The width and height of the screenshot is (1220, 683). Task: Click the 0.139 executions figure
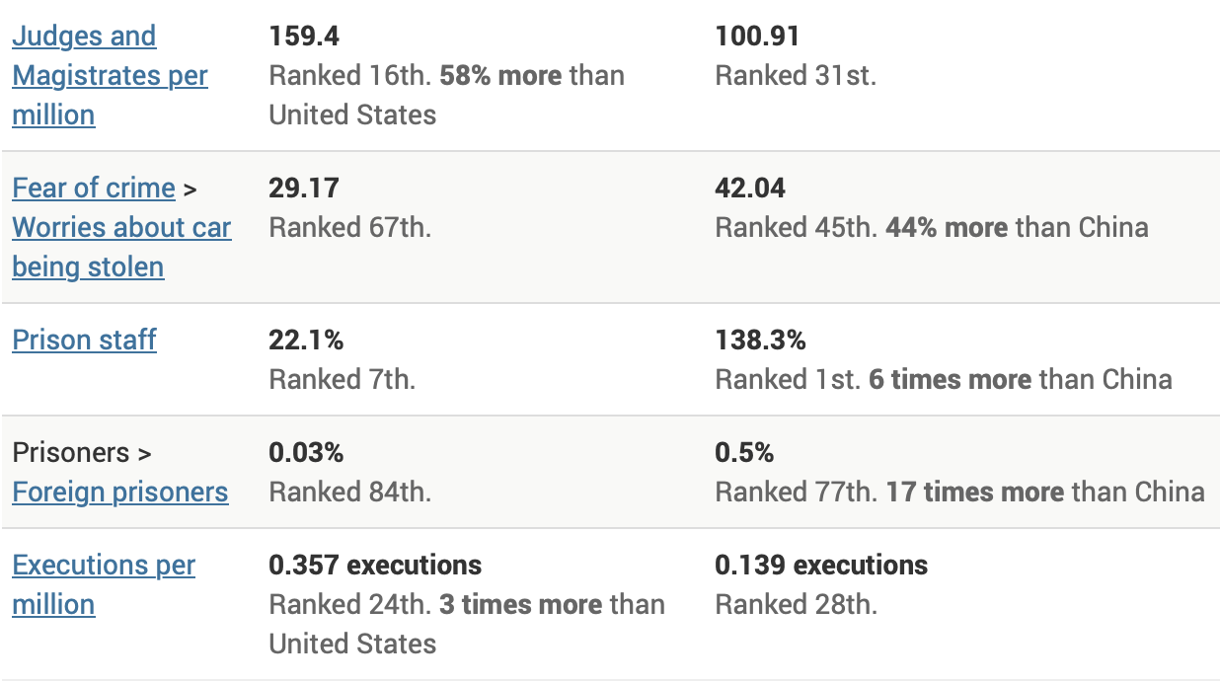coord(821,566)
